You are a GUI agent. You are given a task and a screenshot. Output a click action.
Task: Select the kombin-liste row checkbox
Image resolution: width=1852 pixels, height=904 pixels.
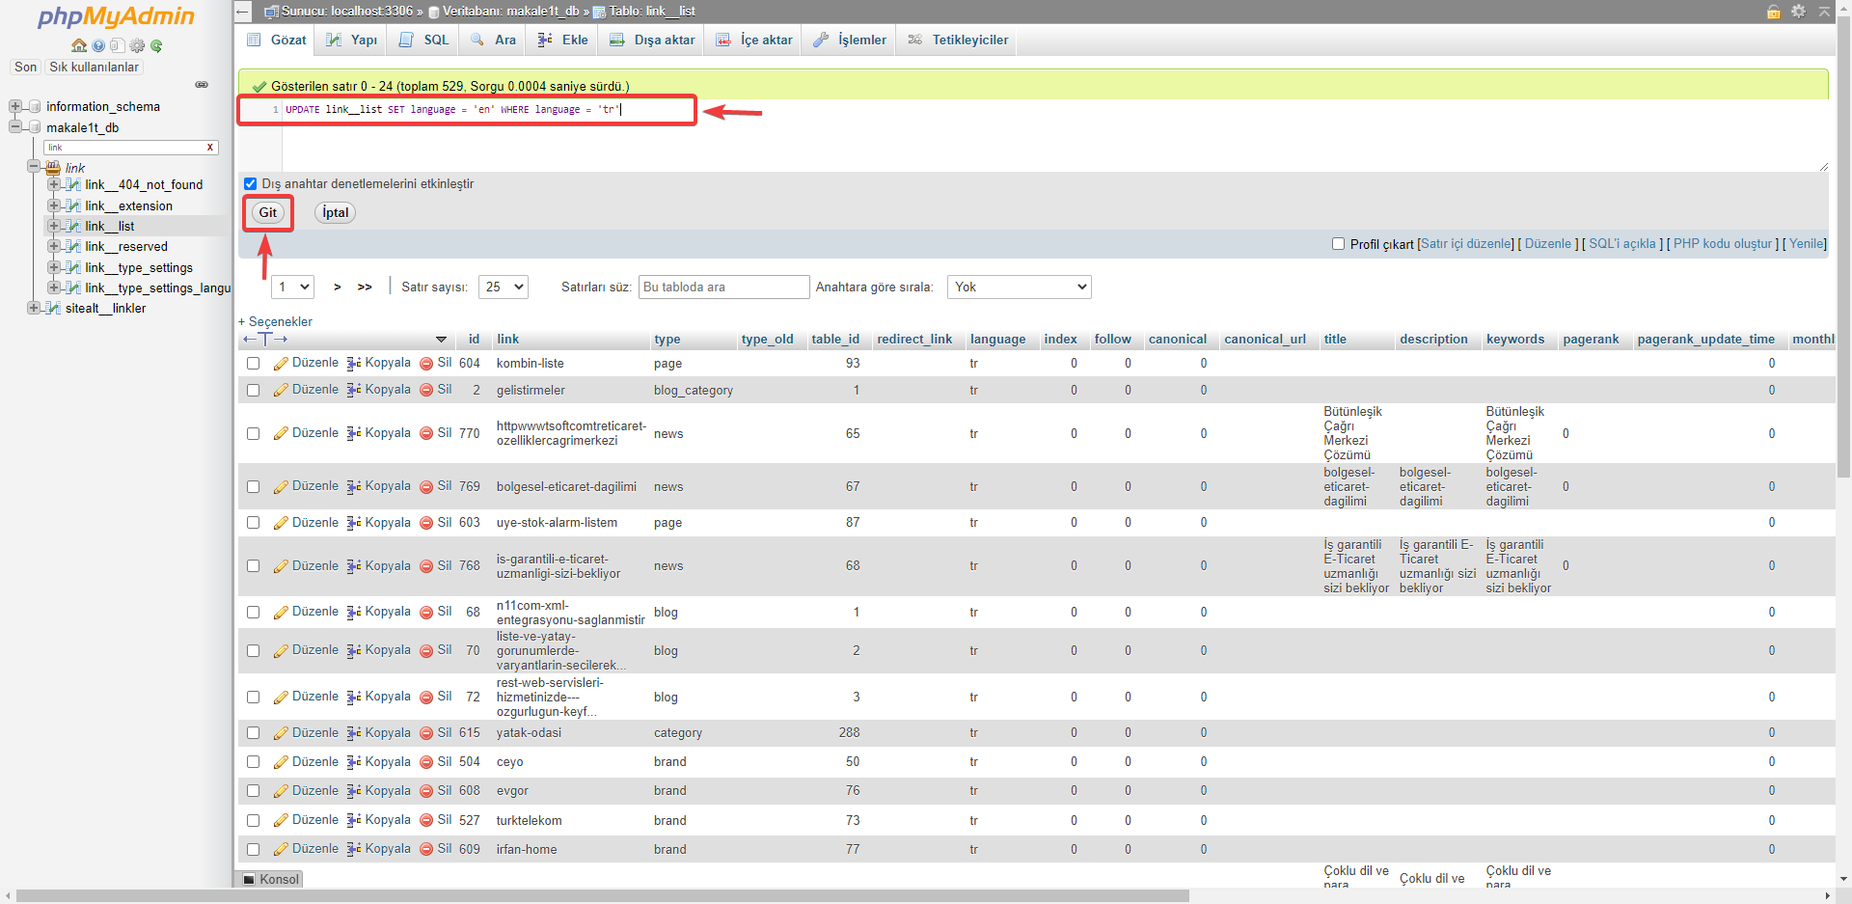[253, 364]
